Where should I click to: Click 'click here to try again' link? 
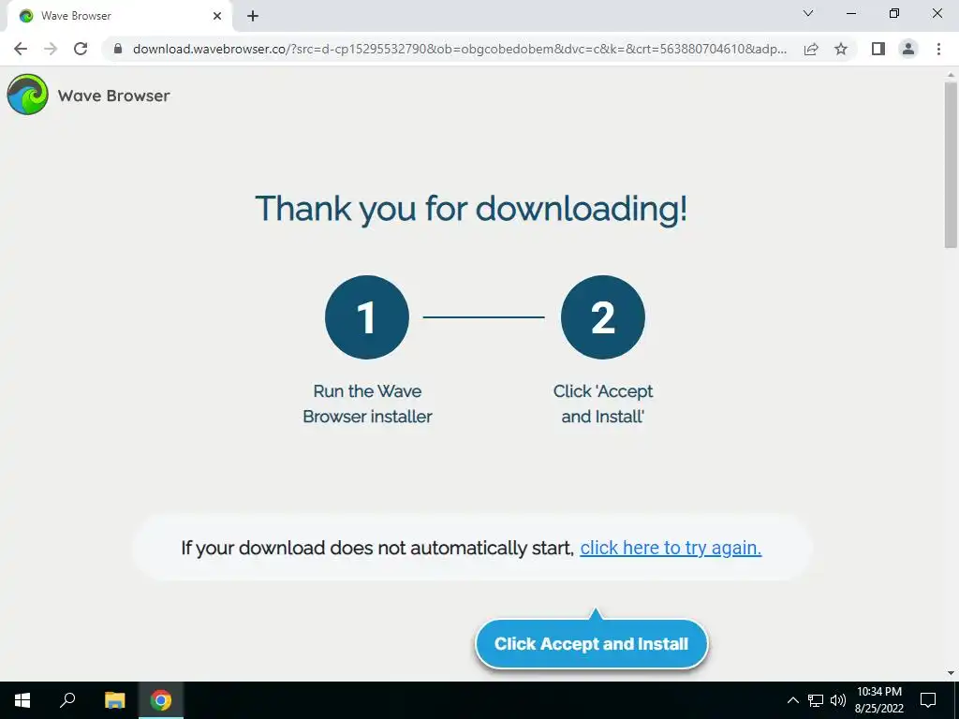point(671,548)
